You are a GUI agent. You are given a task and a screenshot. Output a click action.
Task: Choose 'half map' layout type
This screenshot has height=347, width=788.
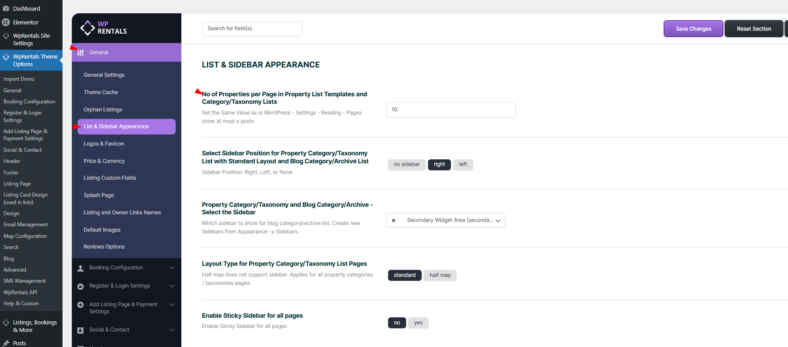pos(440,276)
